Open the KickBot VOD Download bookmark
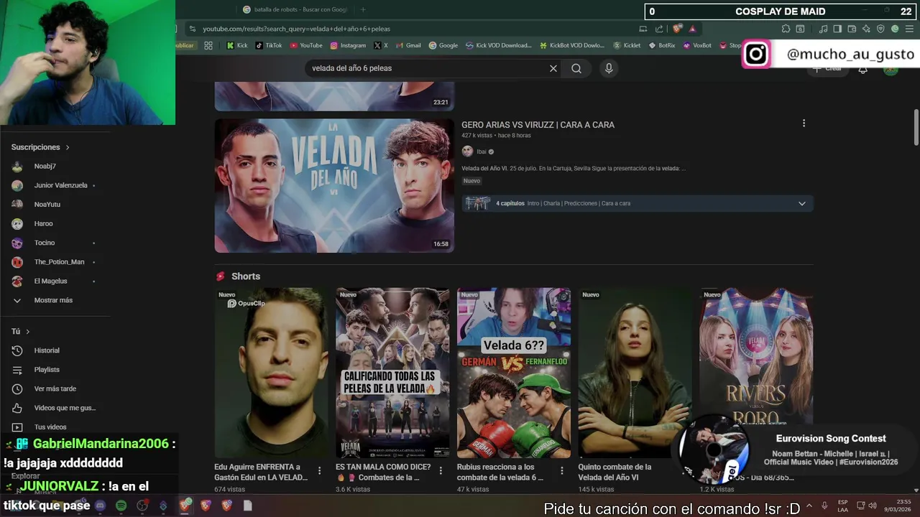Image resolution: width=920 pixels, height=517 pixels. coord(572,45)
